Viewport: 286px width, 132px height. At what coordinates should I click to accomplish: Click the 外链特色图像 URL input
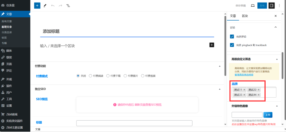click(x=247, y=115)
